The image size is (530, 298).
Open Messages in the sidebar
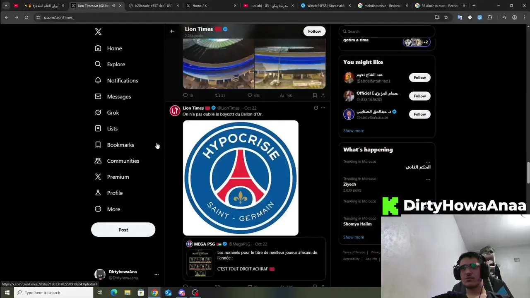tap(113, 96)
